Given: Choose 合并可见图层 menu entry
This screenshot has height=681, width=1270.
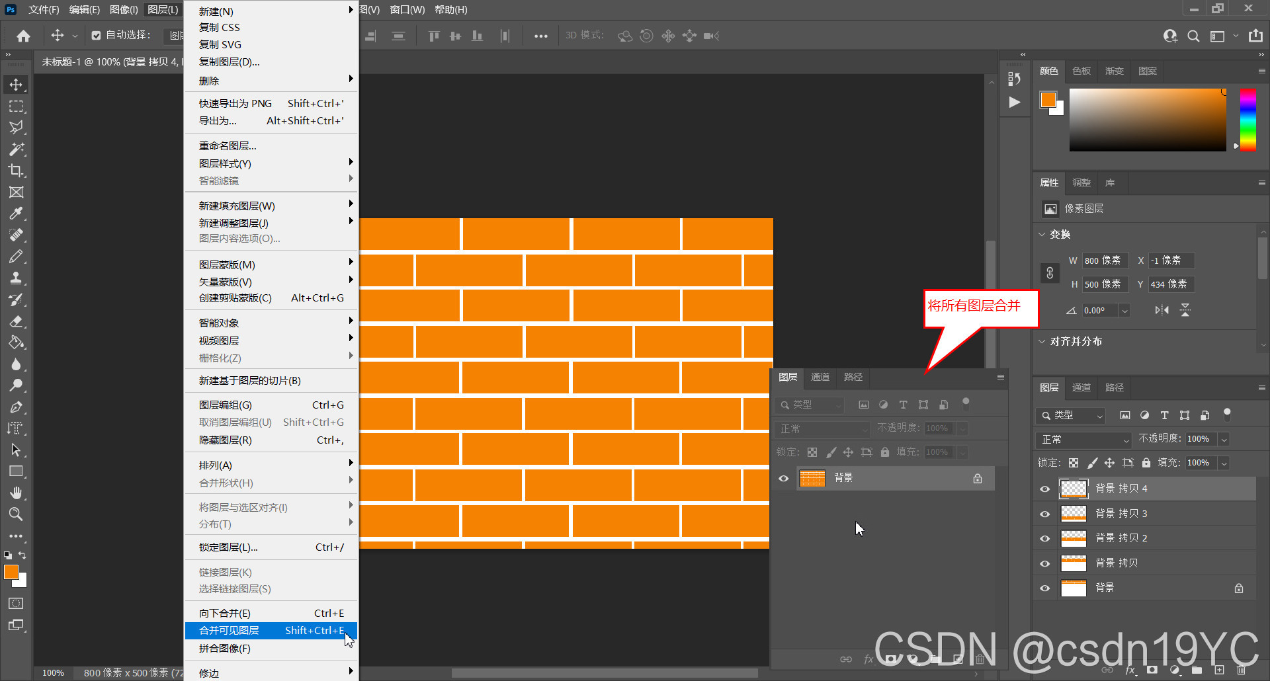Looking at the screenshot, I should point(271,631).
